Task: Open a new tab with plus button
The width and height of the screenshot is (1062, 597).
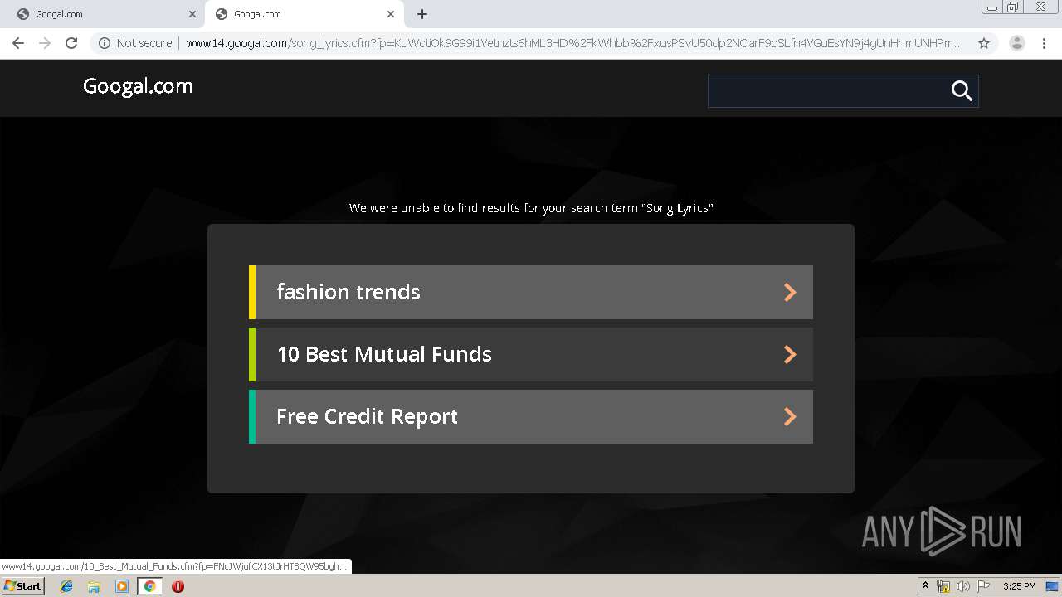Action: pyautogui.click(x=422, y=14)
